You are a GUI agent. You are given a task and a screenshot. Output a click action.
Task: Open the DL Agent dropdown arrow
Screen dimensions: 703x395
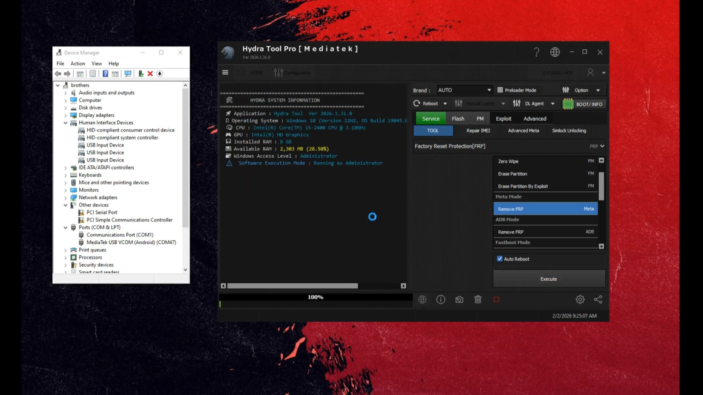point(553,104)
